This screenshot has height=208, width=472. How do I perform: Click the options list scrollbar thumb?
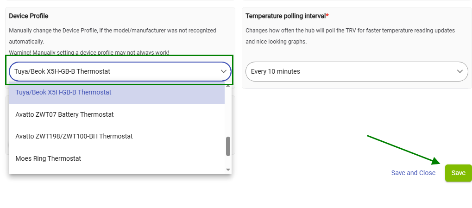tap(228, 146)
